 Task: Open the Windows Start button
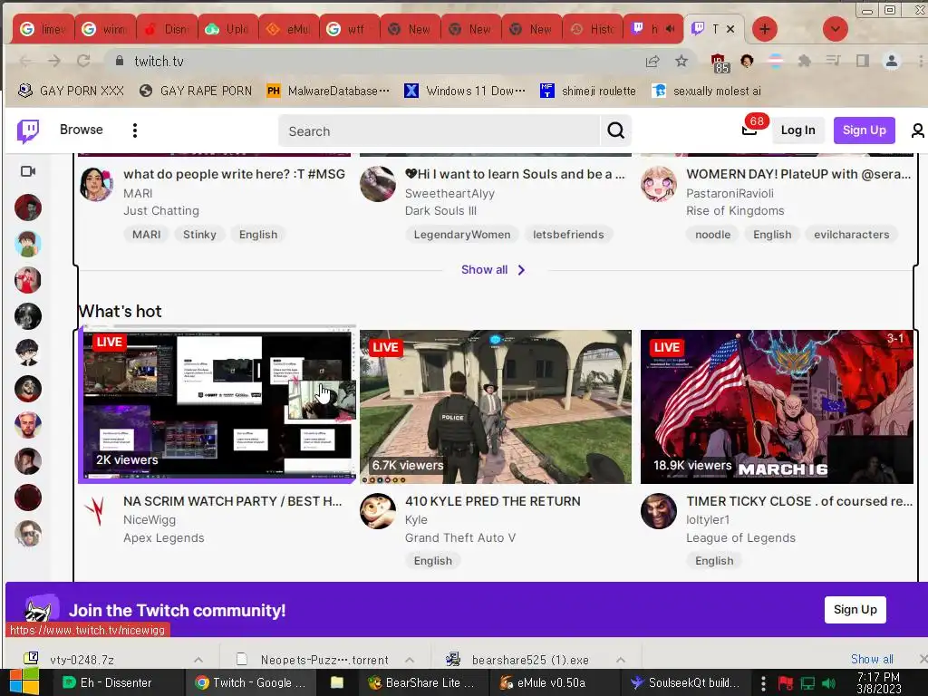click(24, 682)
